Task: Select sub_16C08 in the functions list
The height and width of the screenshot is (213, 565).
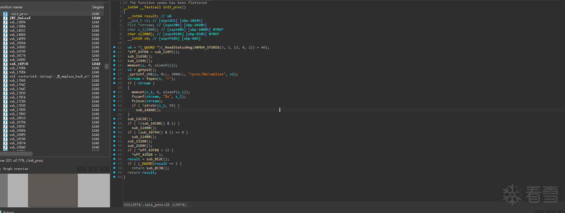Action: (18, 51)
